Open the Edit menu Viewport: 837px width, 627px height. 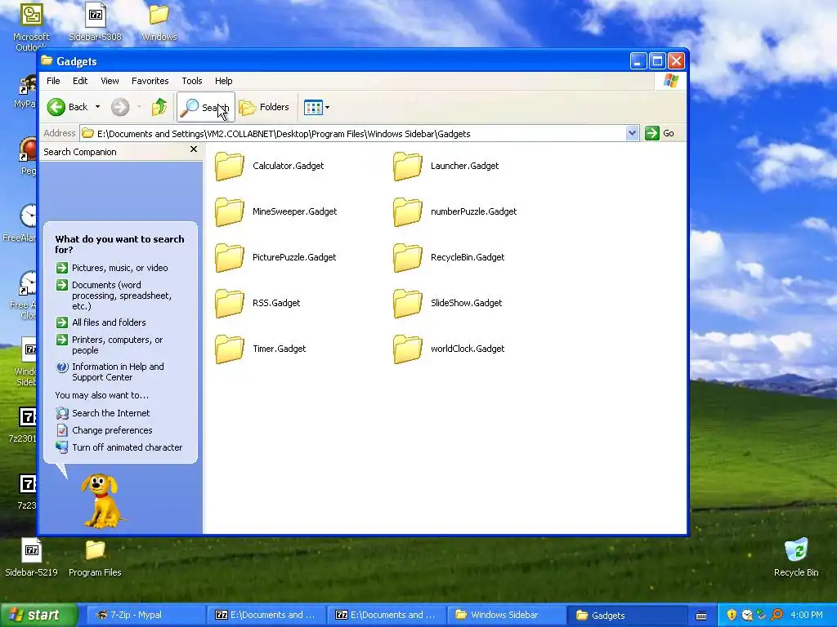pos(80,81)
